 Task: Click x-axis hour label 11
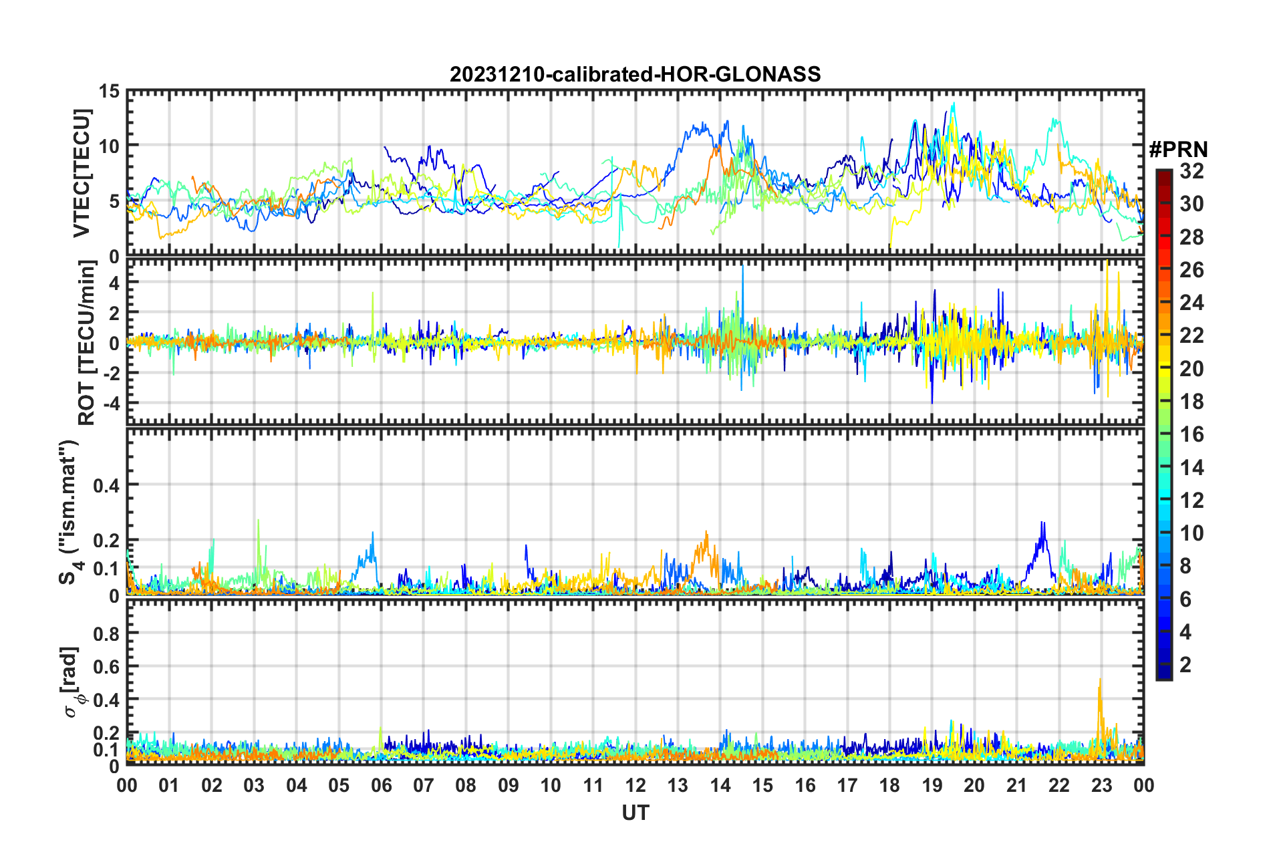click(x=593, y=786)
